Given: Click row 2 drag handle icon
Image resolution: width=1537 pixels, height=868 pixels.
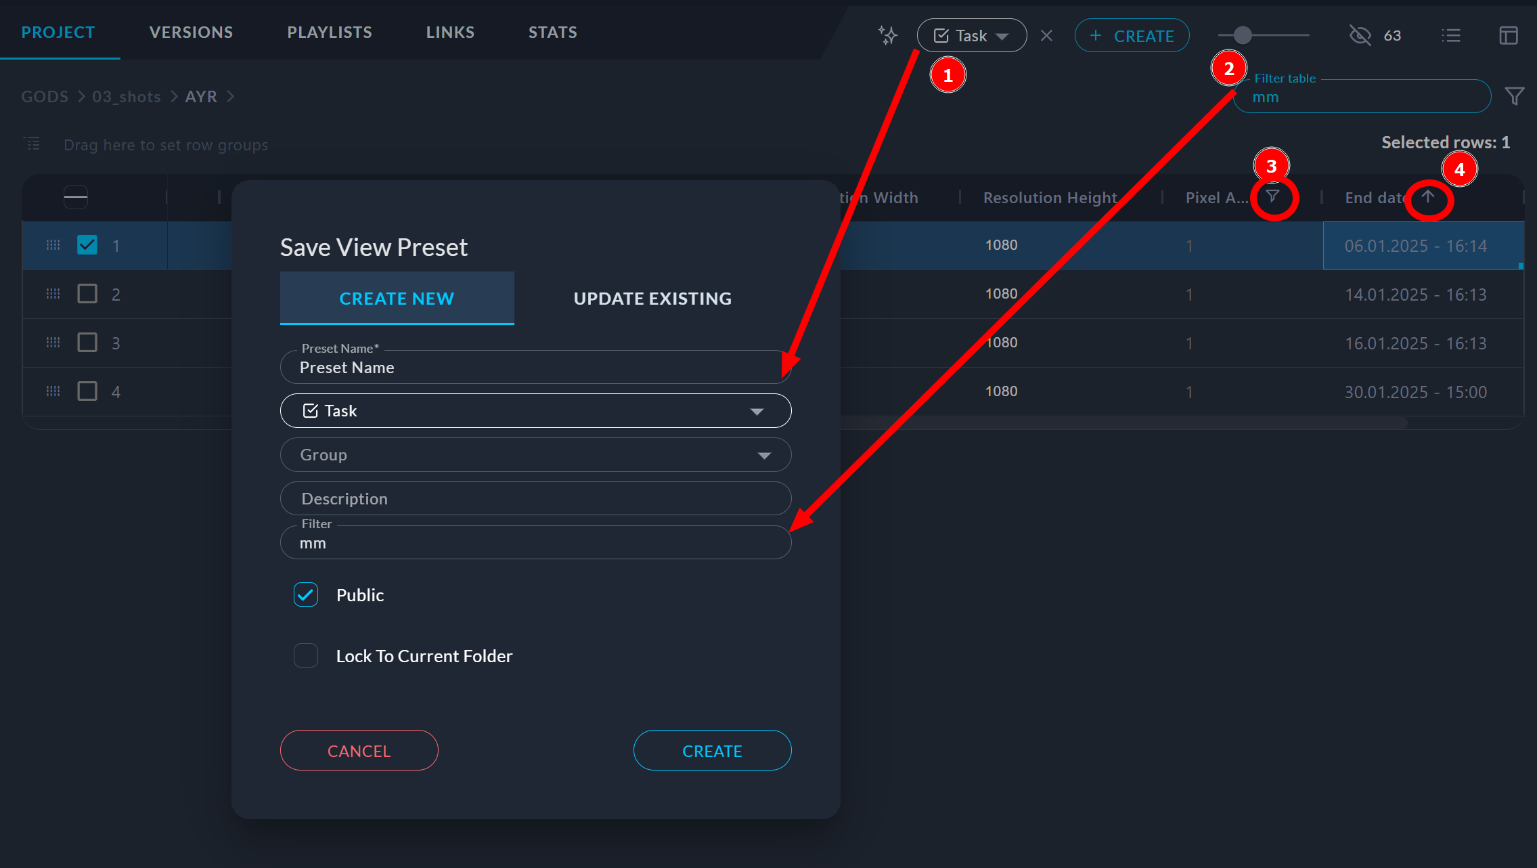Looking at the screenshot, I should (x=53, y=294).
